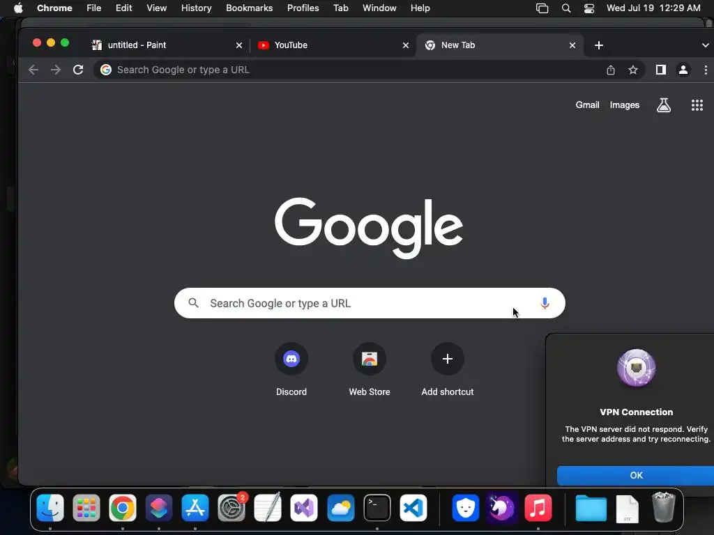Open Weather app from the Dock

tap(340, 508)
